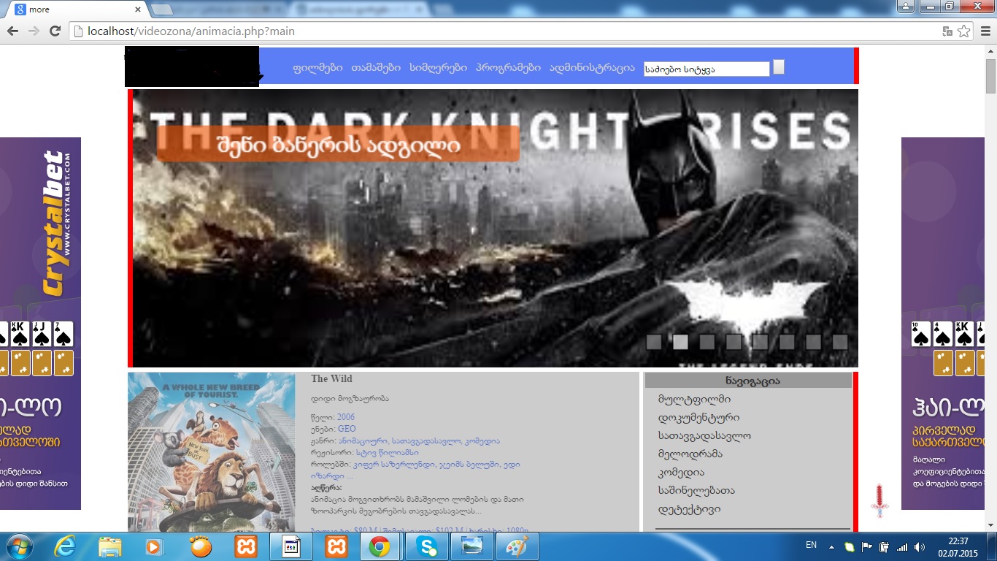997x561 pixels.
Task: Open the orange ball app in taskbar
Action: tap(200, 546)
